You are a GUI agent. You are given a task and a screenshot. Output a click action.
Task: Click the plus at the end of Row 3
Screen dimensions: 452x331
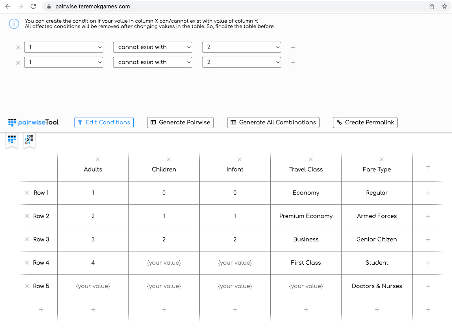428,239
